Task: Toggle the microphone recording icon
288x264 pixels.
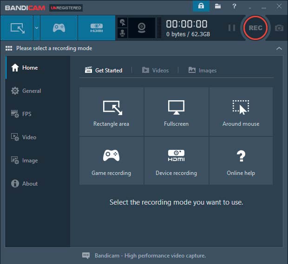Action: click(123, 33)
